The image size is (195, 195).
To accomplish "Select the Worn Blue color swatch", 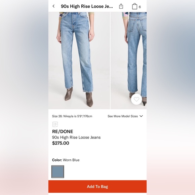I will (x=58, y=171).
